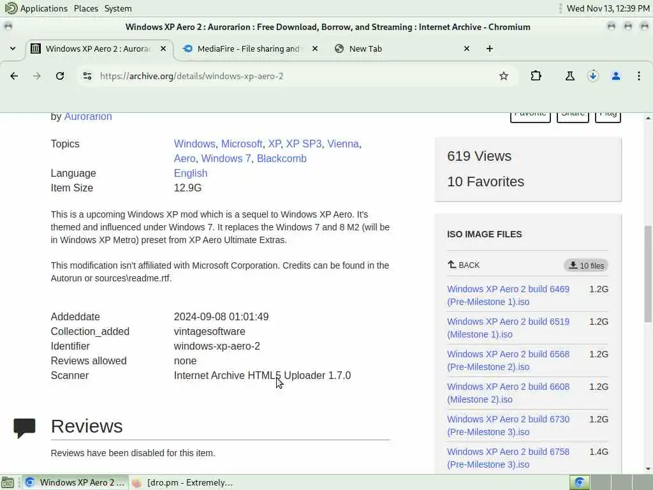Download build 6568 Pre-Milestone 2 iso
This screenshot has width=653, height=490.
508,360
